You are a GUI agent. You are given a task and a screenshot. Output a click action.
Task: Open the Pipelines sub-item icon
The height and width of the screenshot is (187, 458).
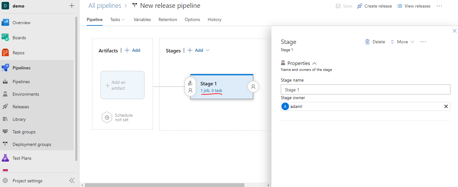pos(5,82)
